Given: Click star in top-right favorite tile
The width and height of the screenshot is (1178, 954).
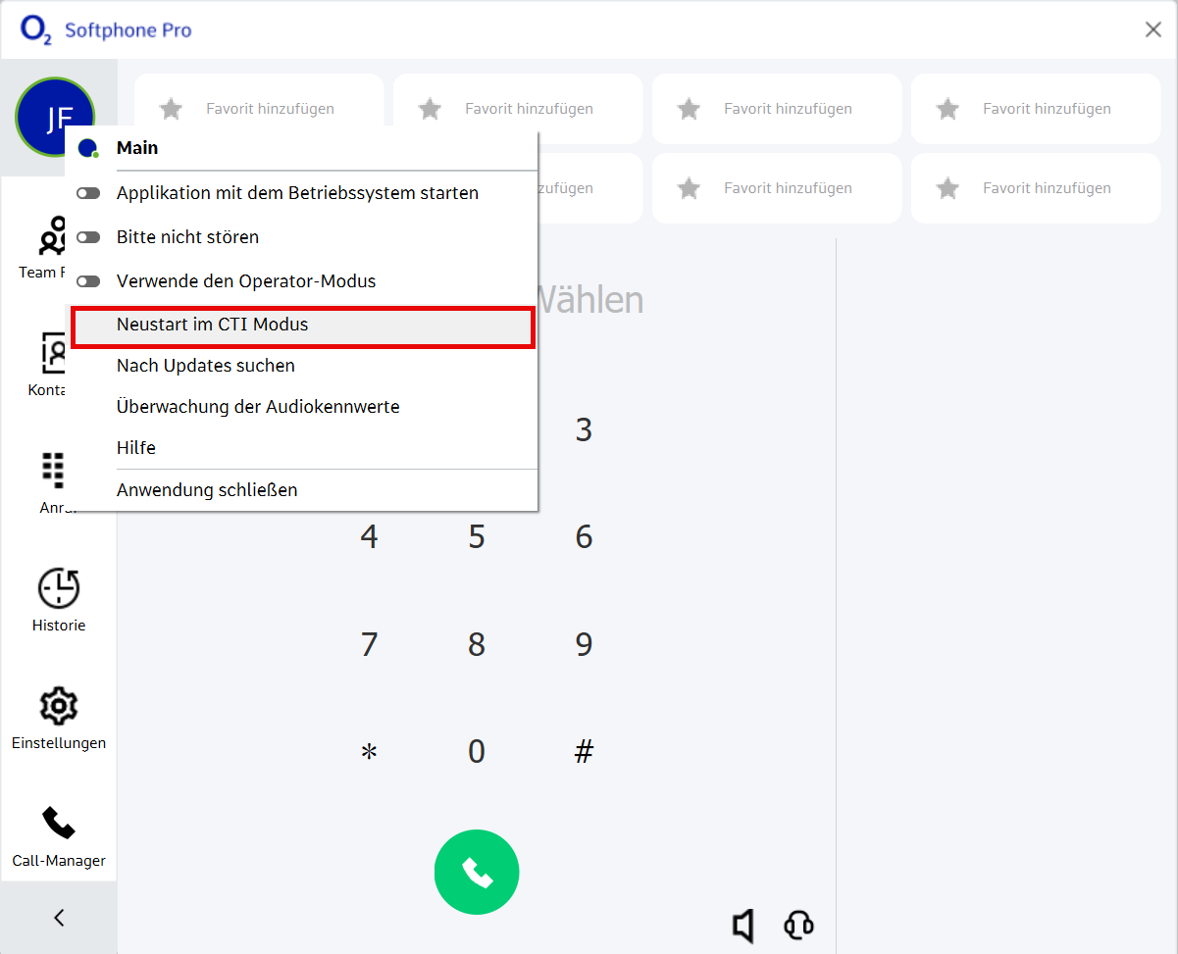Looking at the screenshot, I should 948,109.
